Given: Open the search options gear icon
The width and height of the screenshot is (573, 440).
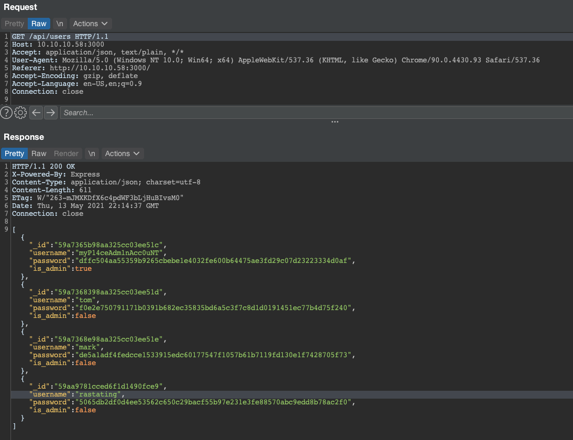Looking at the screenshot, I should tap(20, 112).
